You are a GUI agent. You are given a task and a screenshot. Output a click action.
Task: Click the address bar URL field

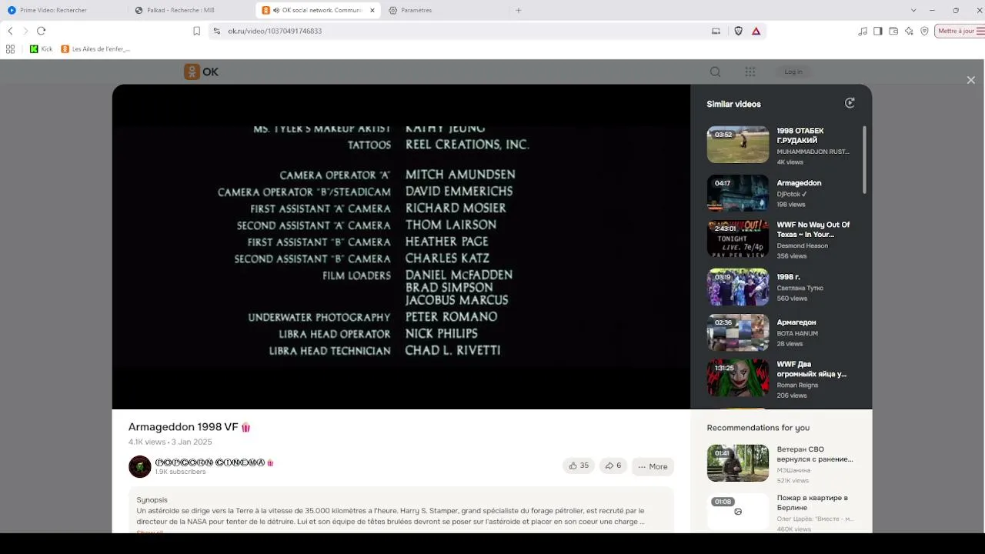(462, 31)
